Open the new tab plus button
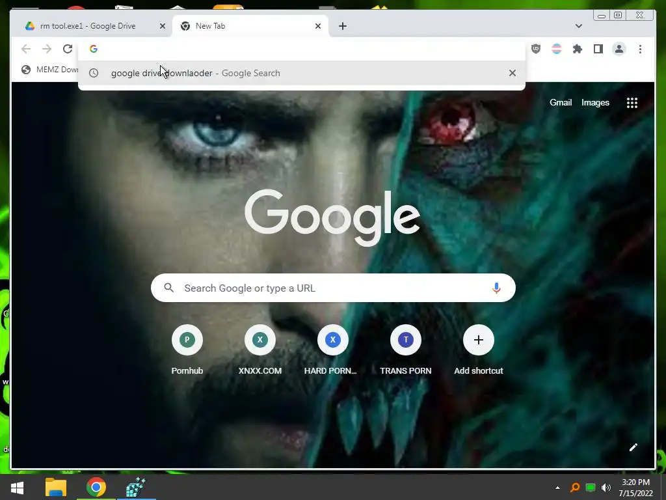Screen dimensions: 666x500 (x=342, y=26)
